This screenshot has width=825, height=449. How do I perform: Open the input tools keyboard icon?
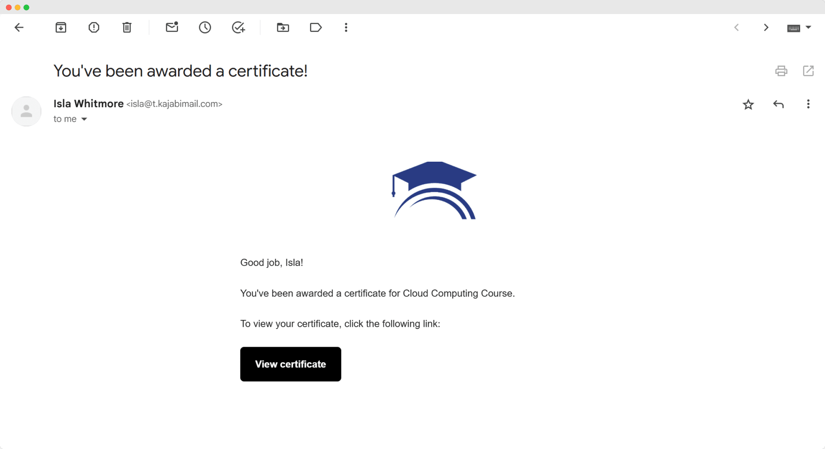point(793,28)
